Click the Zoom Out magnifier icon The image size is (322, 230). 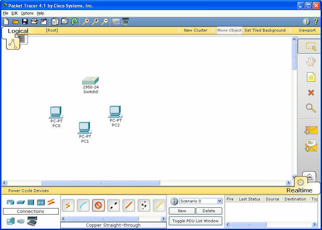click(104, 22)
